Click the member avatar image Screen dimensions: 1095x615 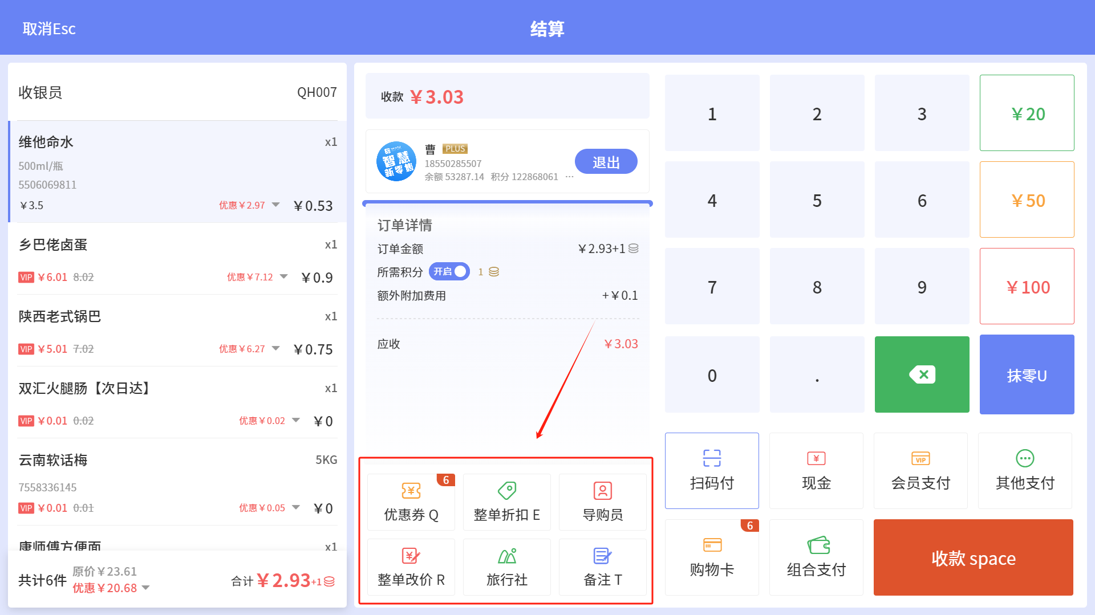(x=396, y=161)
